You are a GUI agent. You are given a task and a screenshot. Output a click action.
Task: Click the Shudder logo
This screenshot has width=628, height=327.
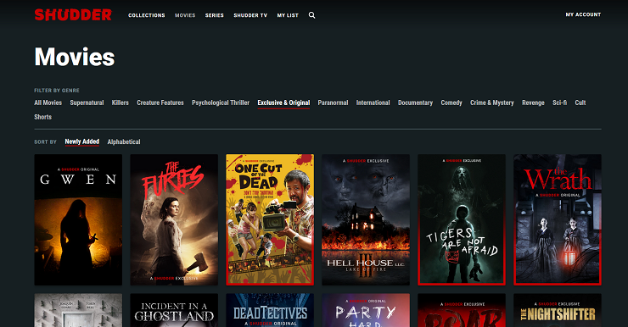coord(73,14)
